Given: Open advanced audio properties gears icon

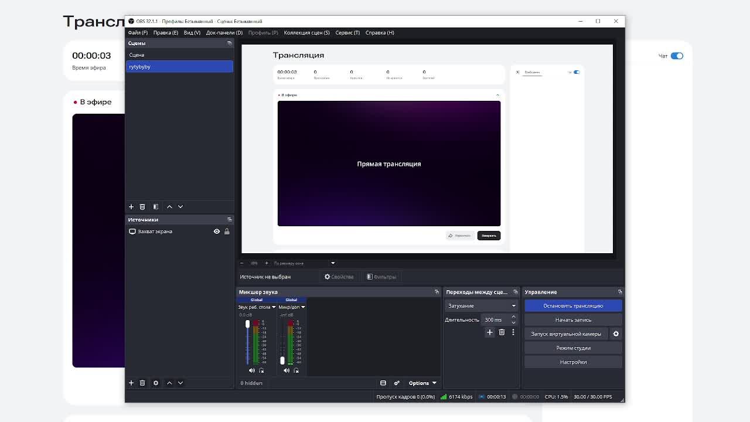Looking at the screenshot, I should (397, 383).
